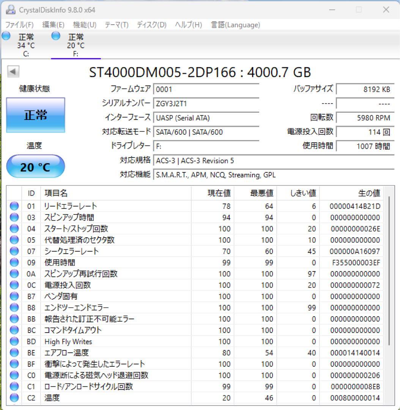Click raw value 000014140014
The image size is (400, 410).
tap(355, 353)
